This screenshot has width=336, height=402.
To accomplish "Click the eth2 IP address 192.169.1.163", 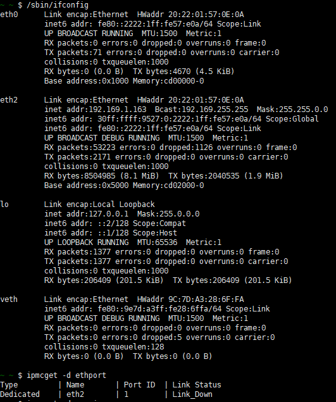I will click(x=118, y=110).
